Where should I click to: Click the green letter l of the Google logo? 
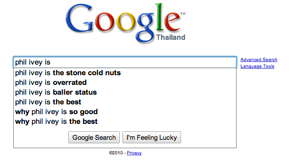click(159, 17)
